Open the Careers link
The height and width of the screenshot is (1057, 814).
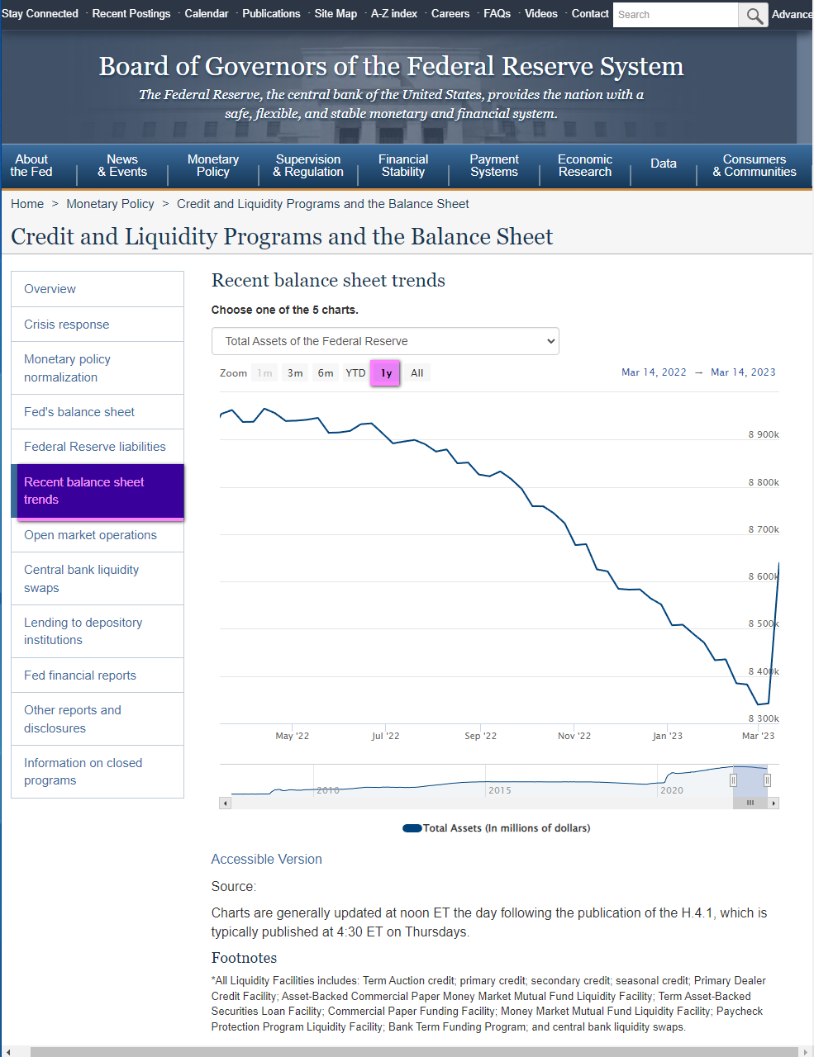[450, 14]
